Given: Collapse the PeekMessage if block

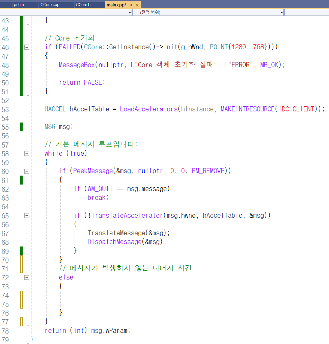Looking at the screenshot, I should click(x=27, y=171).
